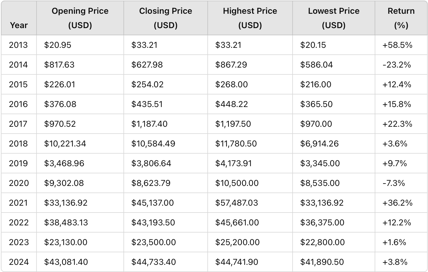Select the Return (%) column header
This screenshot has width=428, height=272.
401,18
